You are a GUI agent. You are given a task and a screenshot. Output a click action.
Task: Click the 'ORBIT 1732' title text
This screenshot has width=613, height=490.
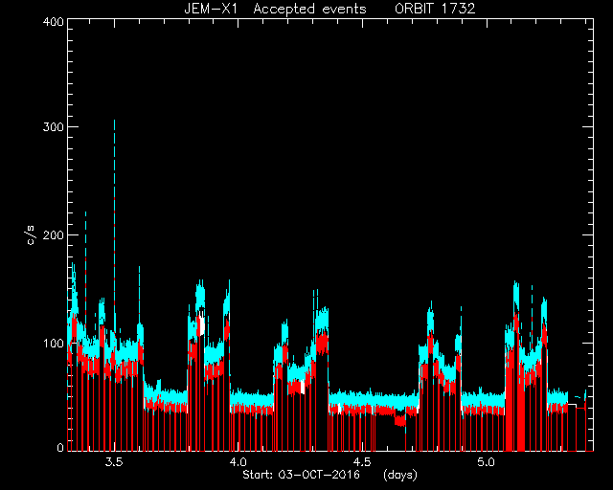tap(435, 9)
